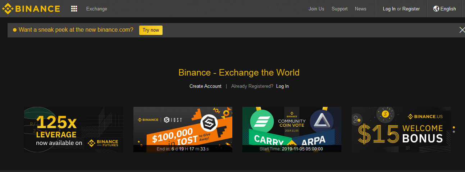Open the $15 Welcome Bonus banner
The height and width of the screenshot is (172, 465).
tap(401, 130)
